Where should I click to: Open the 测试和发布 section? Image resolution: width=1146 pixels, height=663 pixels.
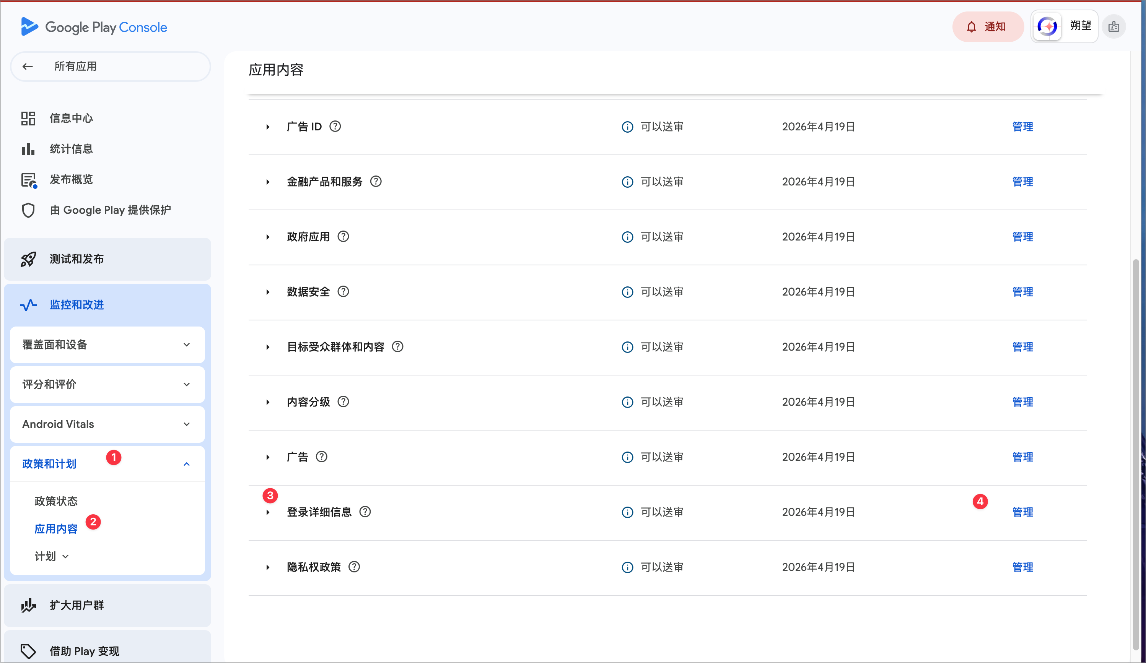click(x=107, y=259)
